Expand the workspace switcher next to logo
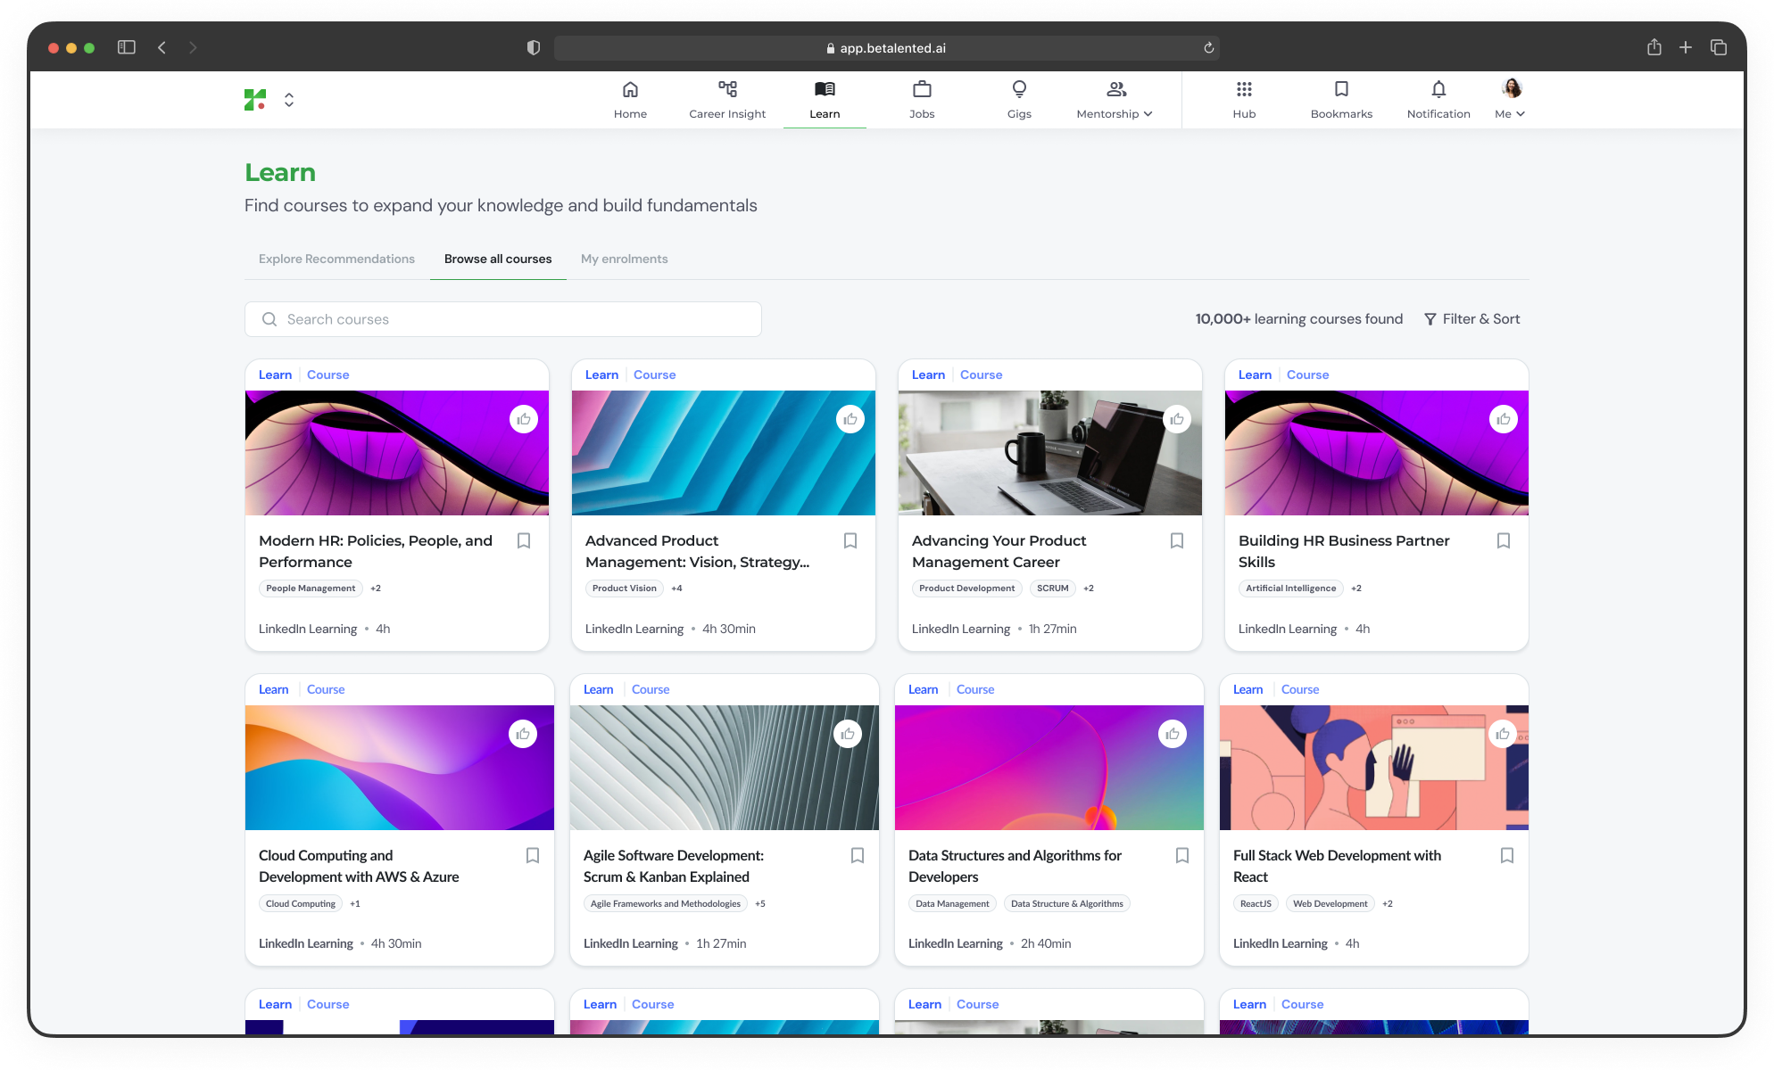1774x1070 pixels. tap(289, 100)
